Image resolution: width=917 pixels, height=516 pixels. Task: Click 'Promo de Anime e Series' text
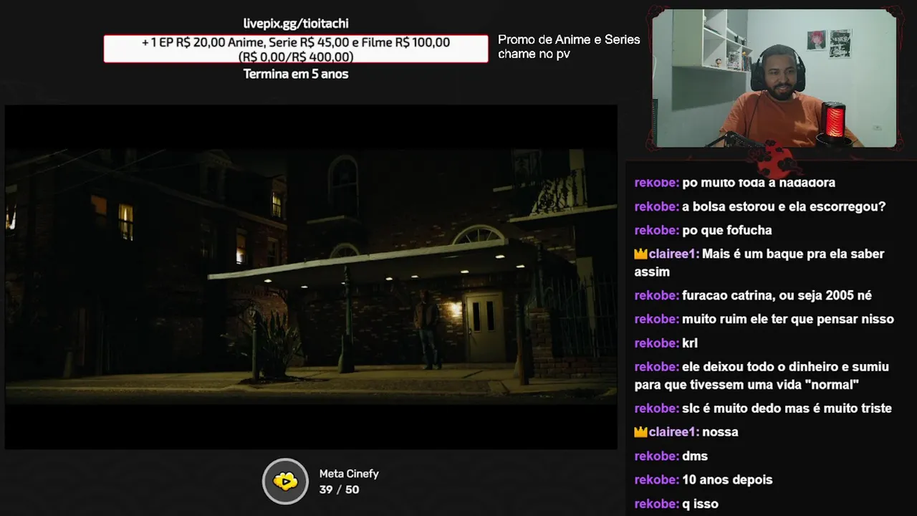[569, 39]
